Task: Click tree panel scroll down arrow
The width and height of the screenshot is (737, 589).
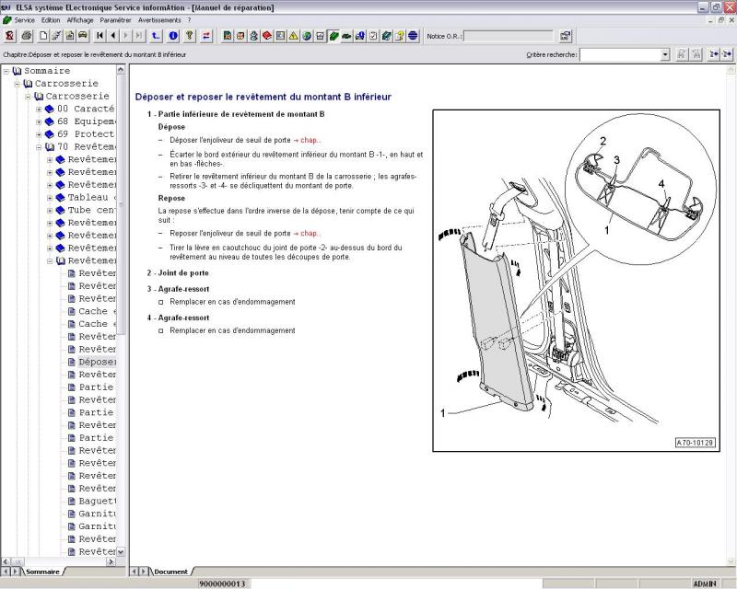Action: point(121,552)
